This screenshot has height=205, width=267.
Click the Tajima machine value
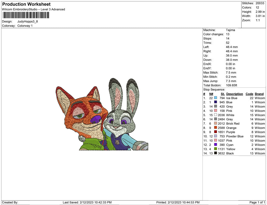(x=230, y=30)
